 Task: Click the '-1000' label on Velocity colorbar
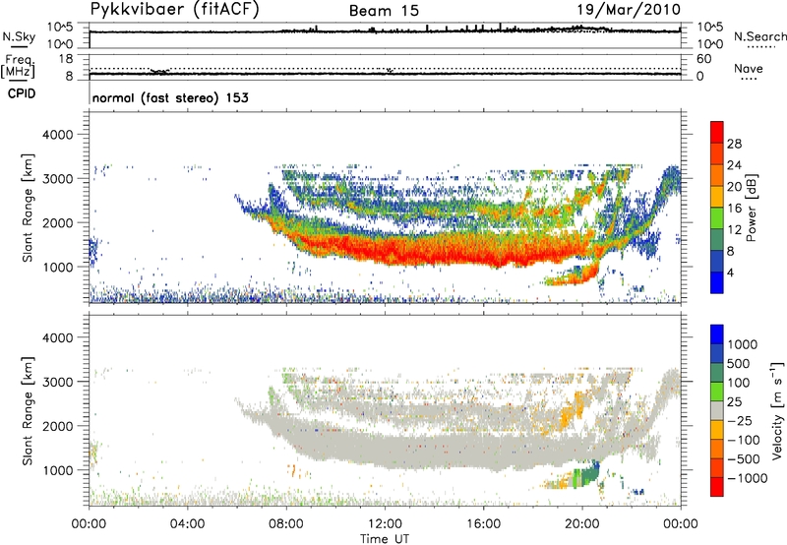pos(748,478)
